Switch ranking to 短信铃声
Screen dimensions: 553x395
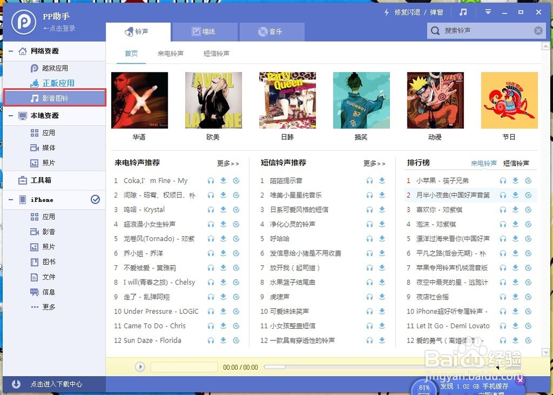[516, 163]
